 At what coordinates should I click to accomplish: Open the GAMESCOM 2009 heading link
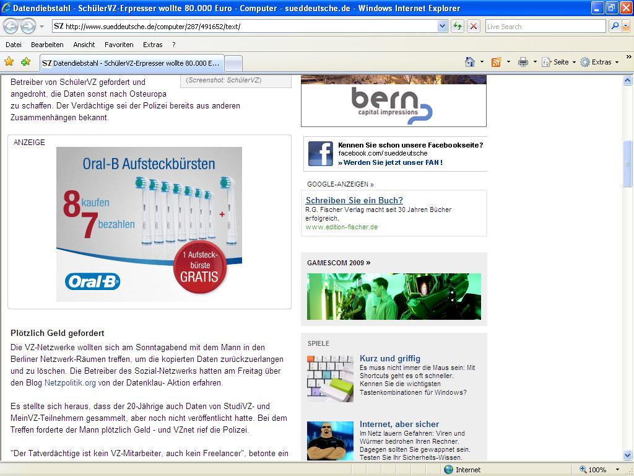click(x=339, y=263)
